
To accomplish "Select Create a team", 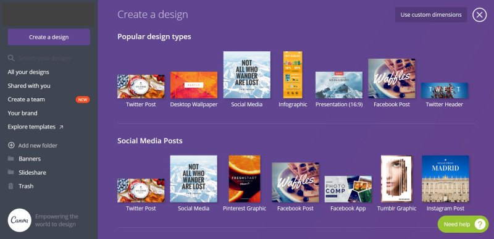I will tap(26, 99).
